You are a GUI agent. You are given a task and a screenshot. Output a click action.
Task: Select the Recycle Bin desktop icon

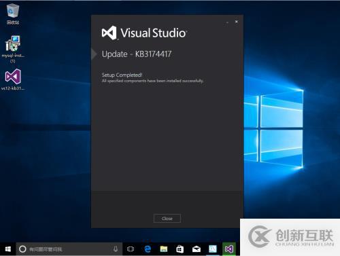click(x=13, y=14)
